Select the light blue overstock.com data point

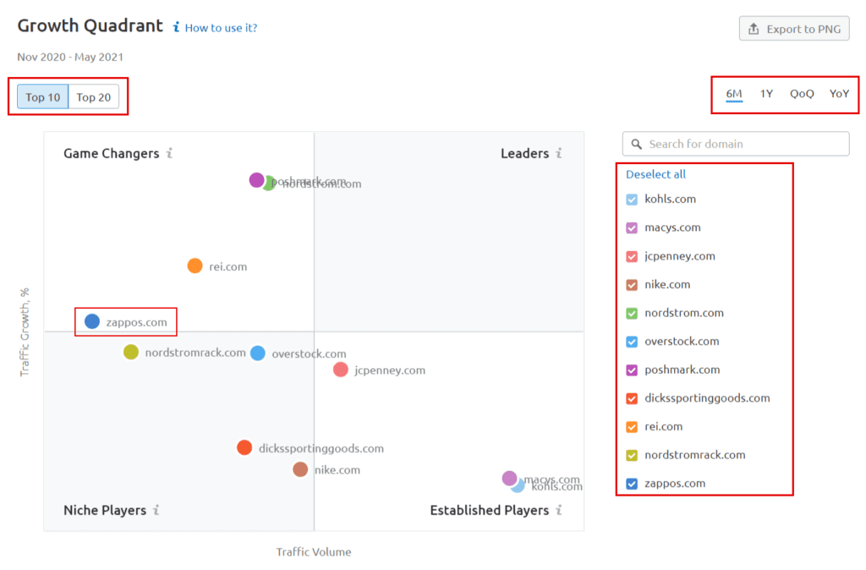pyautogui.click(x=258, y=353)
